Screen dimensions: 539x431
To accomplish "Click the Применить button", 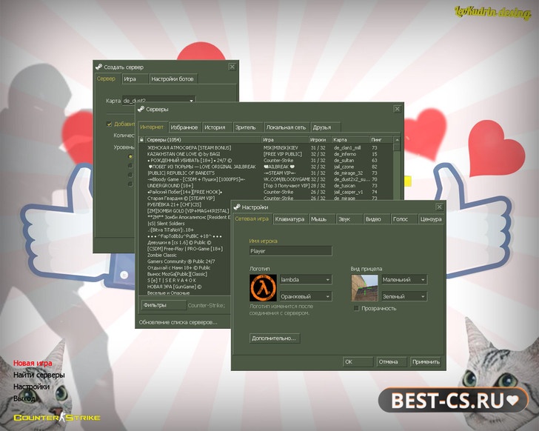I will click(x=426, y=362).
